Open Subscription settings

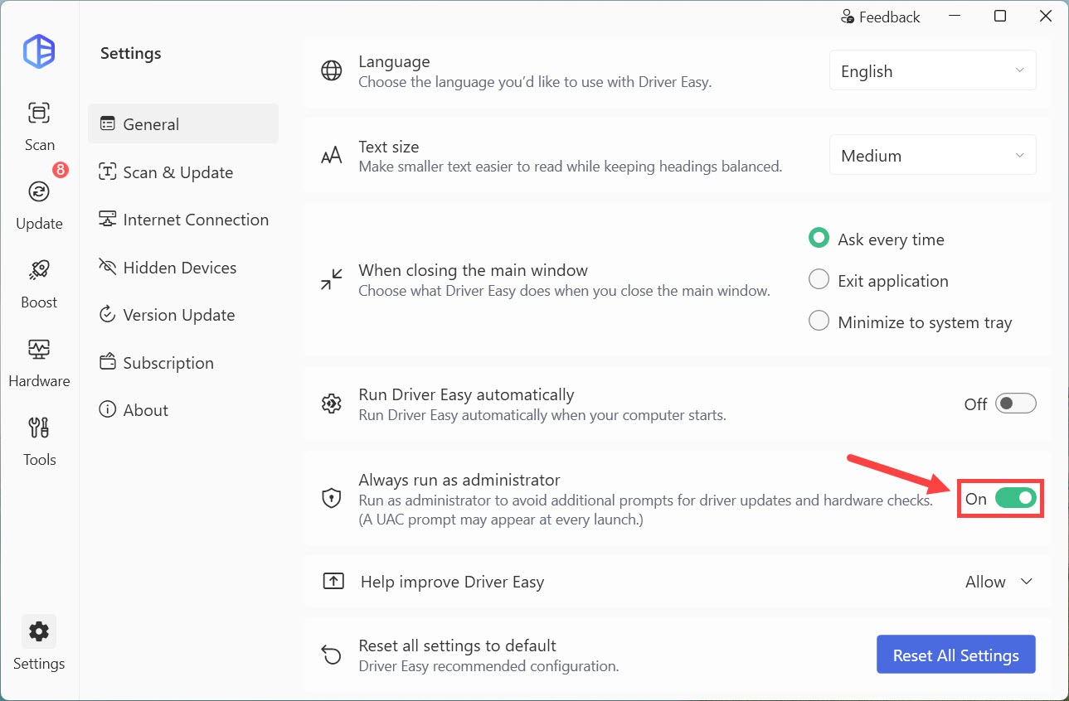pyautogui.click(x=183, y=363)
